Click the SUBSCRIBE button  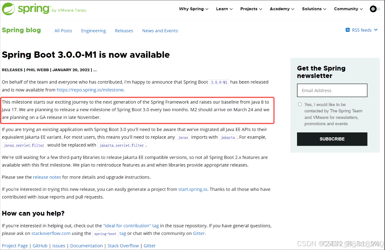point(332,139)
